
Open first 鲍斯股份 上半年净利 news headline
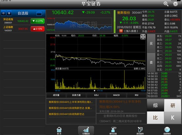(71, 102)
